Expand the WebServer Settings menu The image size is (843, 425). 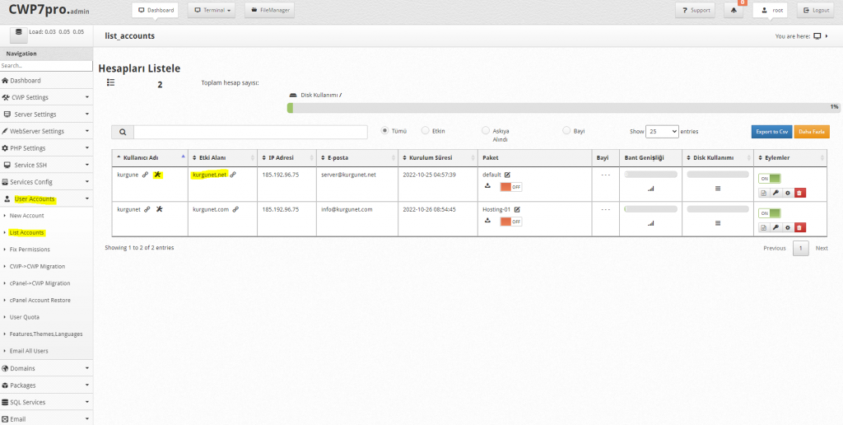coord(46,131)
